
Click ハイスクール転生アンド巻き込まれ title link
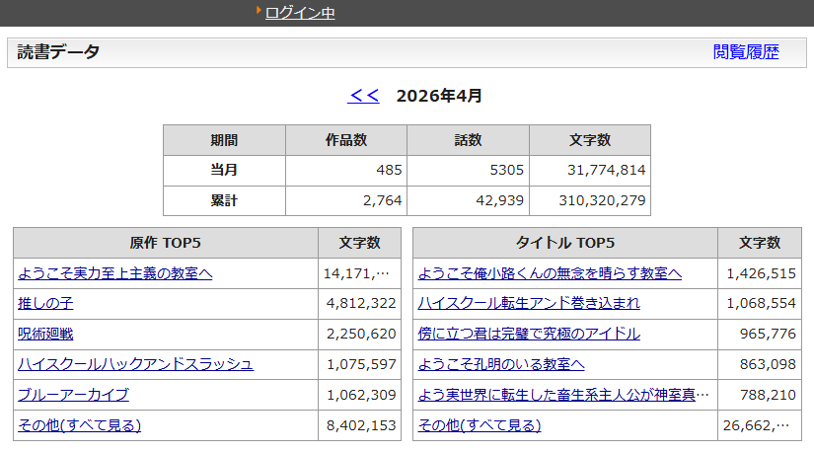click(529, 304)
